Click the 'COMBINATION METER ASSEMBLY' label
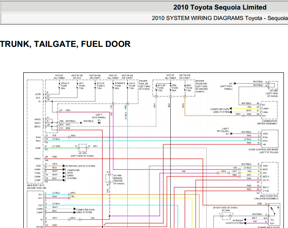The width and height of the screenshot is (288, 228). coord(267,122)
